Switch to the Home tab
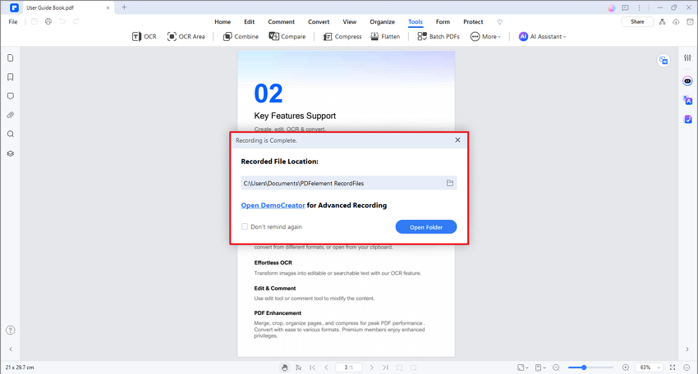This screenshot has height=374, width=698. [x=223, y=22]
